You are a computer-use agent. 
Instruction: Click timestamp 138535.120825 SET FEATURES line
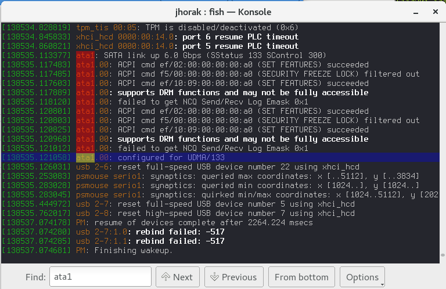pos(185,129)
